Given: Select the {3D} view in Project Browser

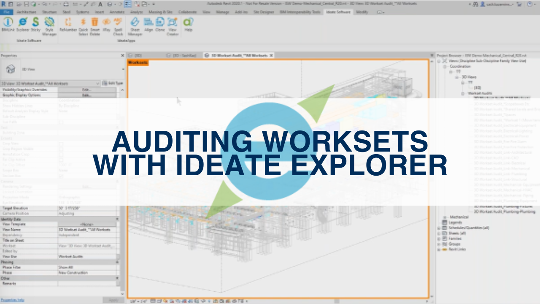Looking at the screenshot, I should click(477, 88).
